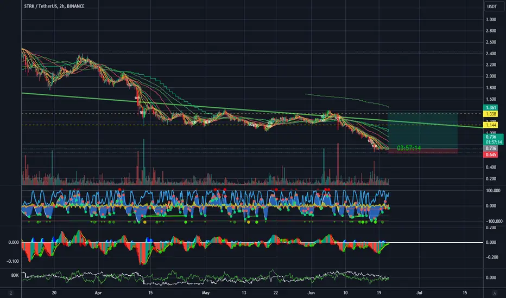Click the May label on the time axis
This screenshot has width=506, height=298.
[206, 293]
